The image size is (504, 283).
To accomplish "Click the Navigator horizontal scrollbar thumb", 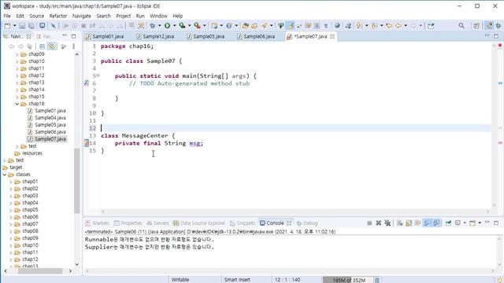I will click(x=40, y=271).
